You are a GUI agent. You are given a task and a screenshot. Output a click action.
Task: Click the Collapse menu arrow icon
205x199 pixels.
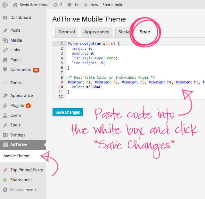click(5, 190)
